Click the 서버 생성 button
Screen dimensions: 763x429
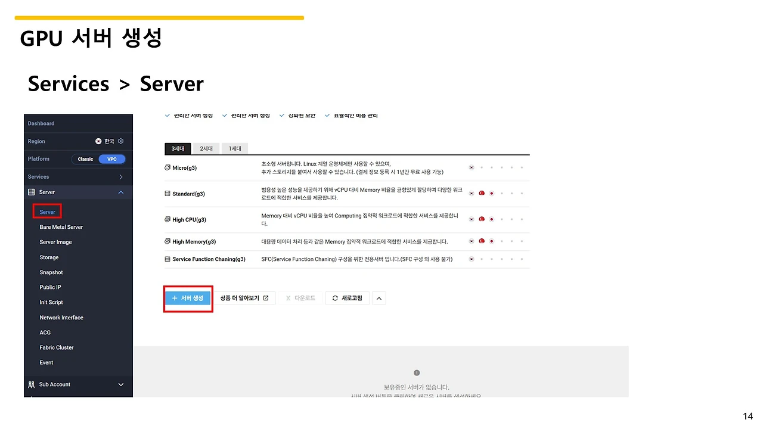(x=188, y=298)
